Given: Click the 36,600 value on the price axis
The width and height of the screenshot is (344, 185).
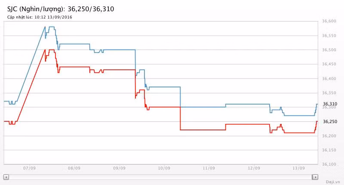Looking at the screenshot, I should [x=329, y=22].
